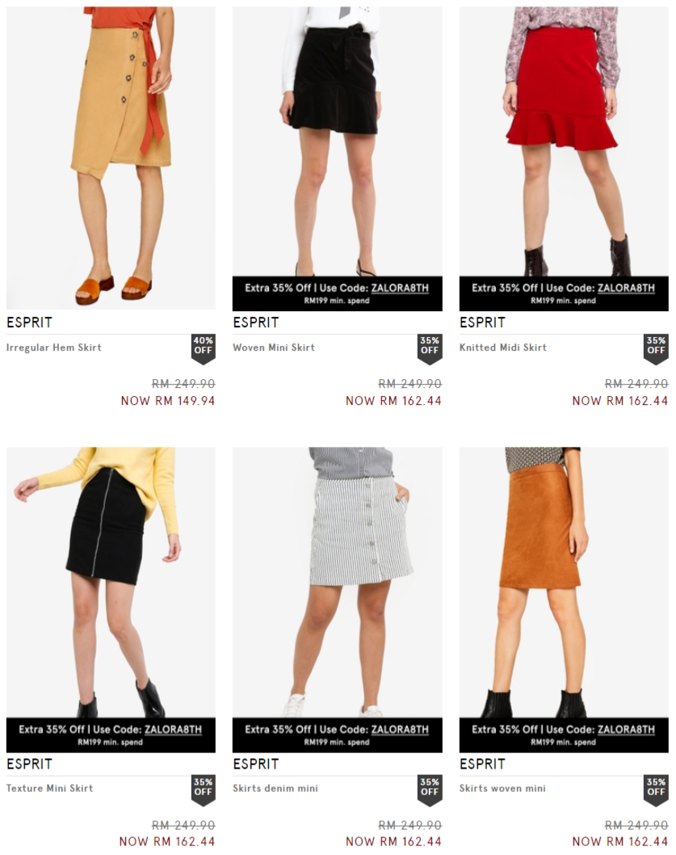
Task: Click the 40% OFF badge on Irregular Hem Skirt
Action: coord(204,348)
